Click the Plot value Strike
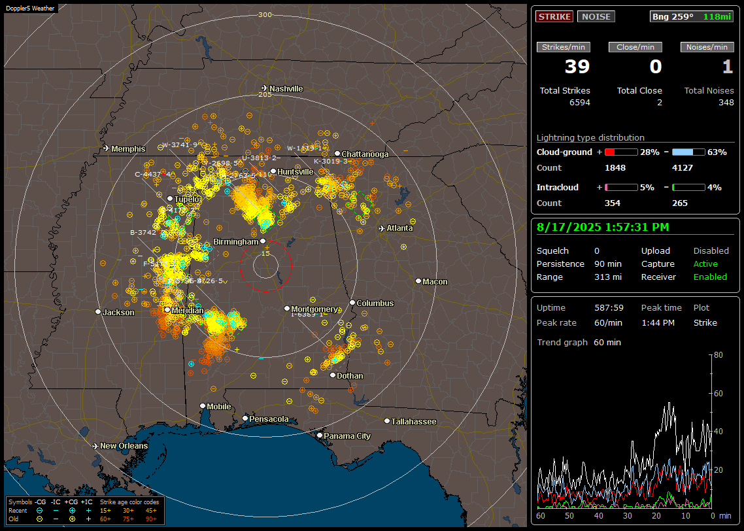 [705, 322]
